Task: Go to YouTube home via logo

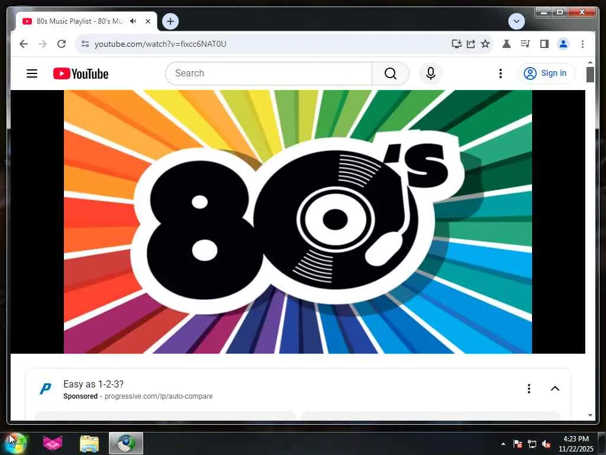Action: pyautogui.click(x=80, y=73)
